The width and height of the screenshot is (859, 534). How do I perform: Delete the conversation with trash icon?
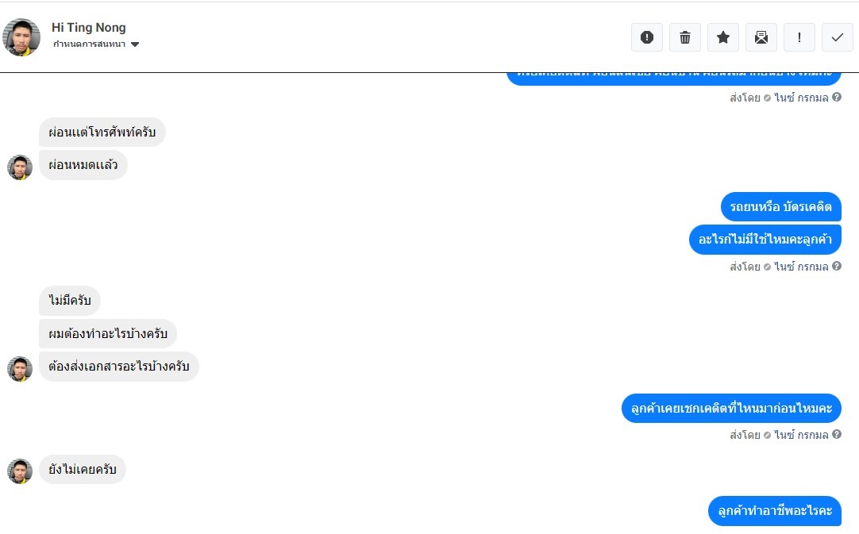(685, 37)
